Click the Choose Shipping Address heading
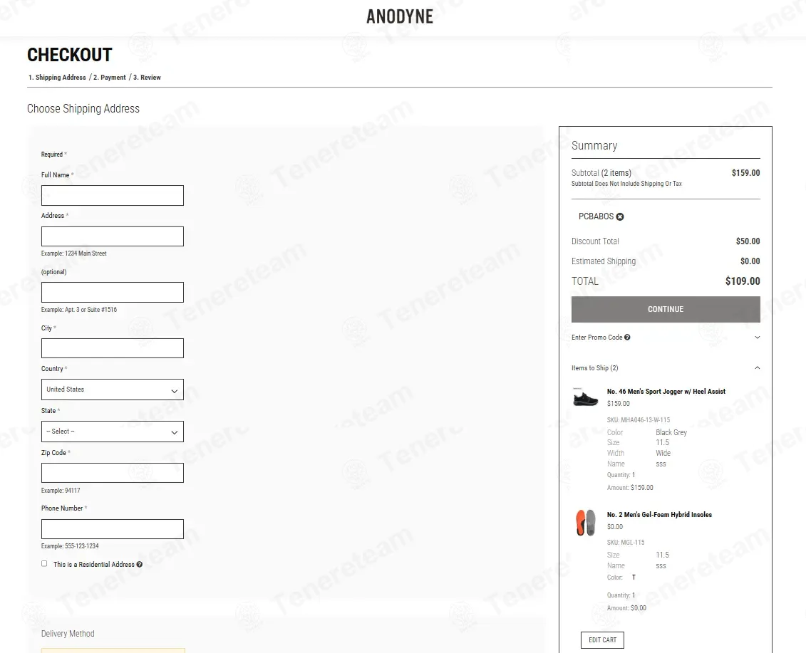The width and height of the screenshot is (806, 653). tap(83, 109)
